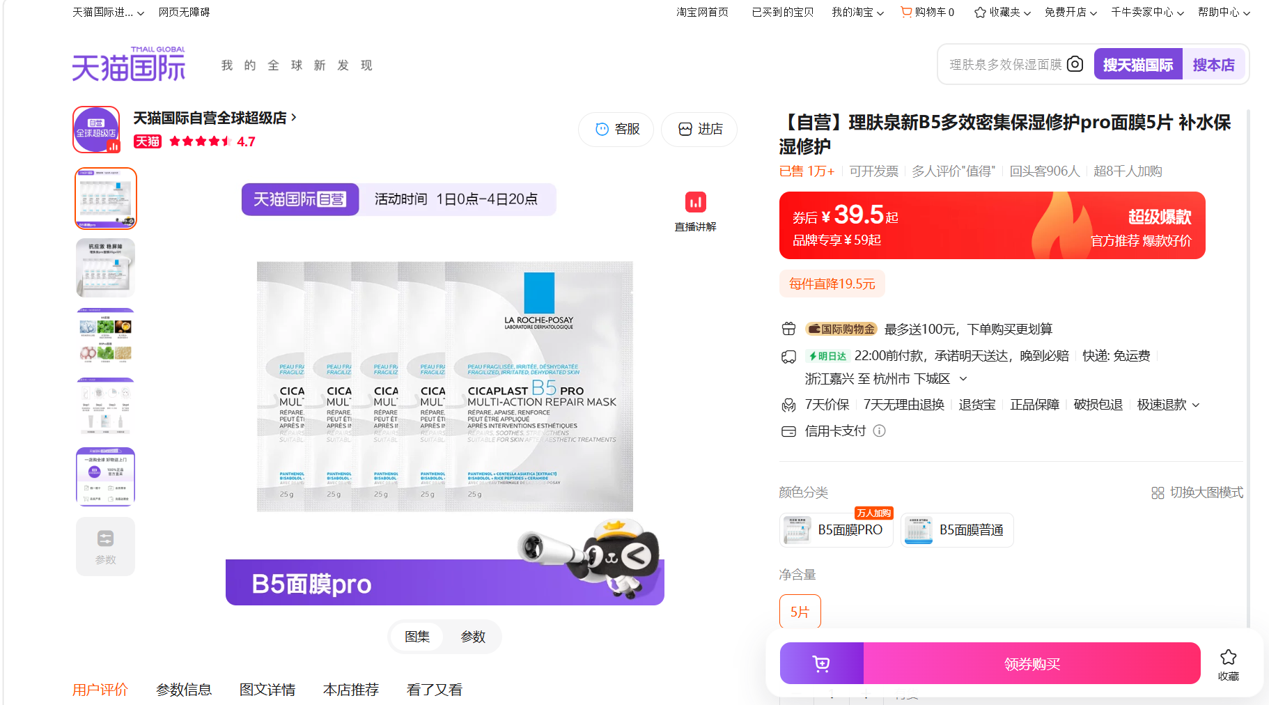1269x705 pixels.
Task: Expand the 帮助中心 dropdown
Action: tap(1224, 12)
